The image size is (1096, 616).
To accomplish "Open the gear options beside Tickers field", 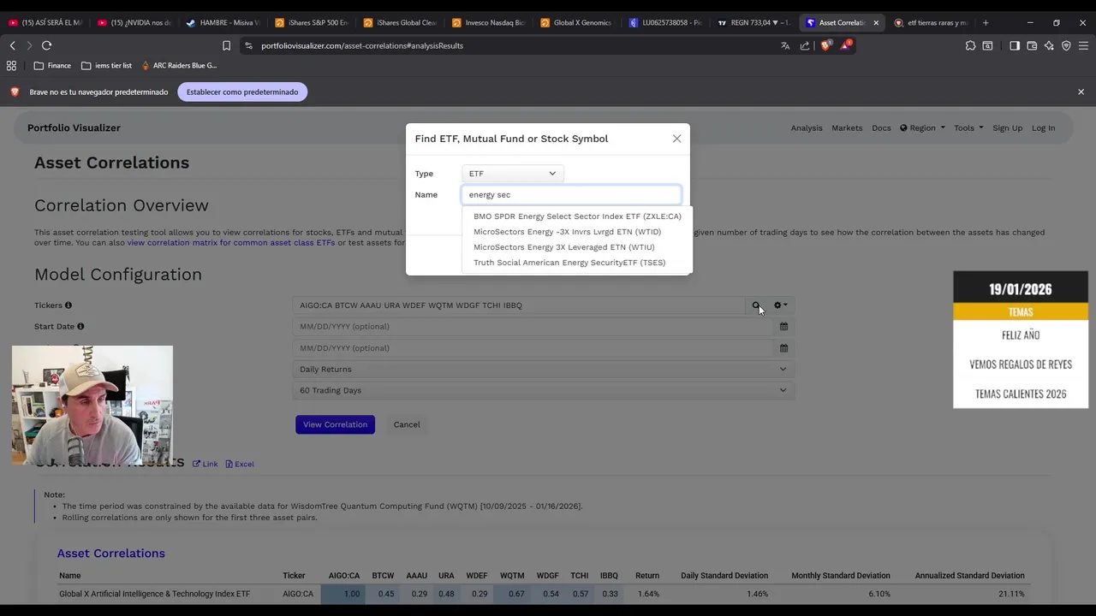I will click(x=780, y=305).
